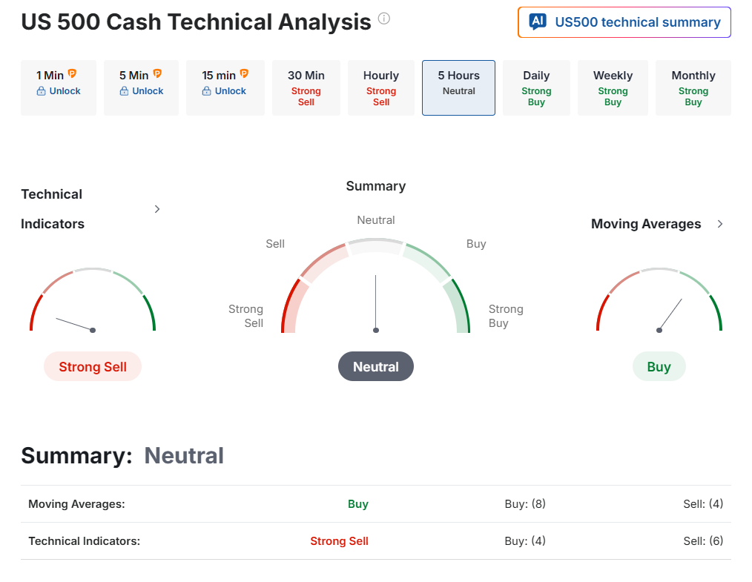
Task: Click the pro badge icon on 1 Min
Action: pyautogui.click(x=72, y=74)
